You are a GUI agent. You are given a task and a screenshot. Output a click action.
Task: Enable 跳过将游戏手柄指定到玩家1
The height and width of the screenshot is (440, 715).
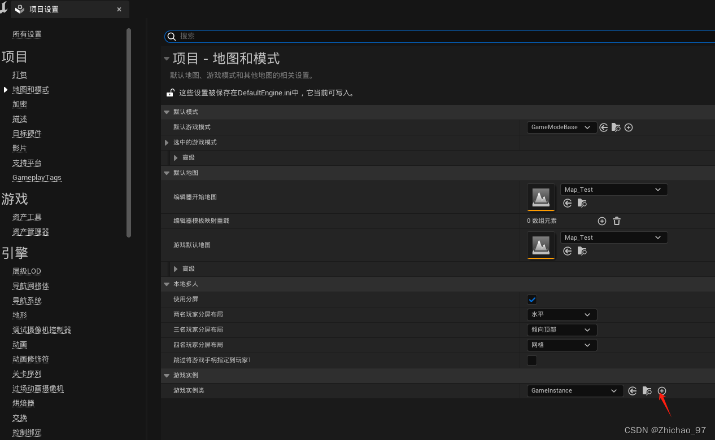(531, 360)
